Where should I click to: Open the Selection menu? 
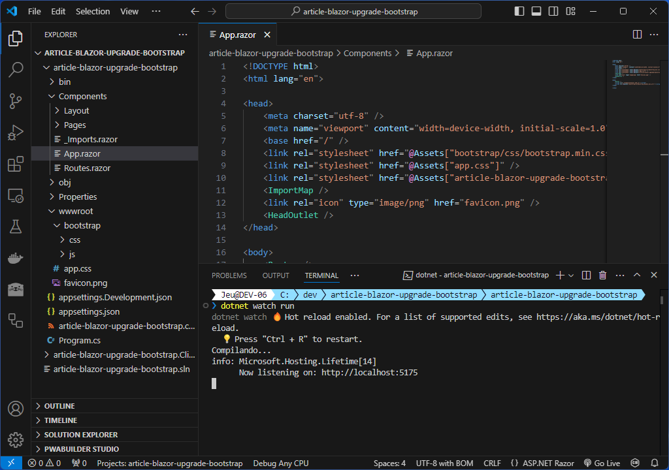pos(93,12)
